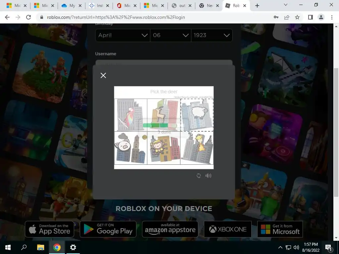Open the day 06 dropdown
Image resolution: width=339 pixels, height=254 pixels.
pyautogui.click(x=170, y=35)
